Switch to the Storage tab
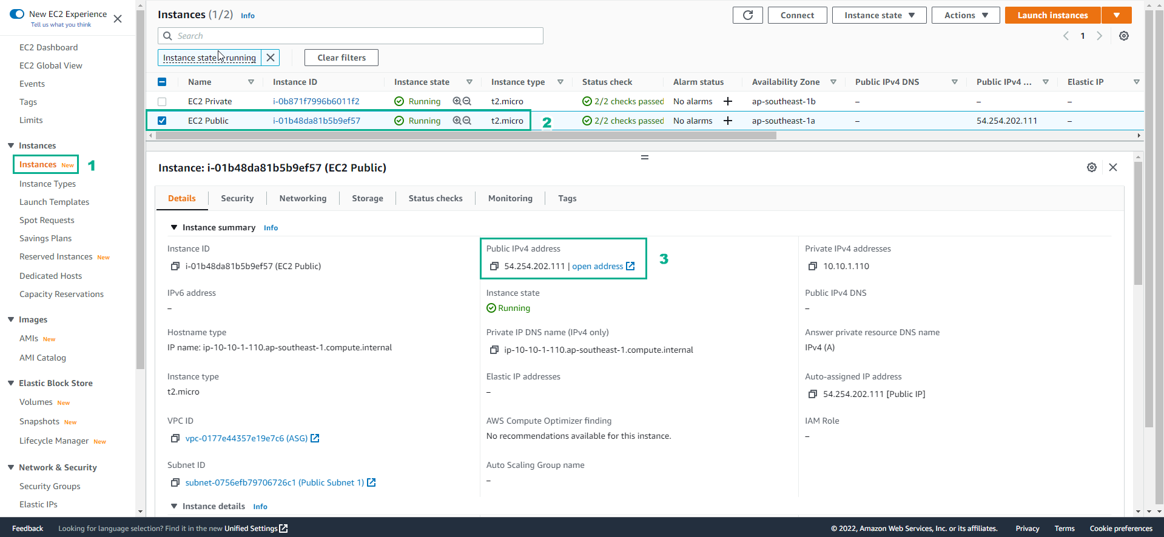1164x537 pixels. pos(368,198)
